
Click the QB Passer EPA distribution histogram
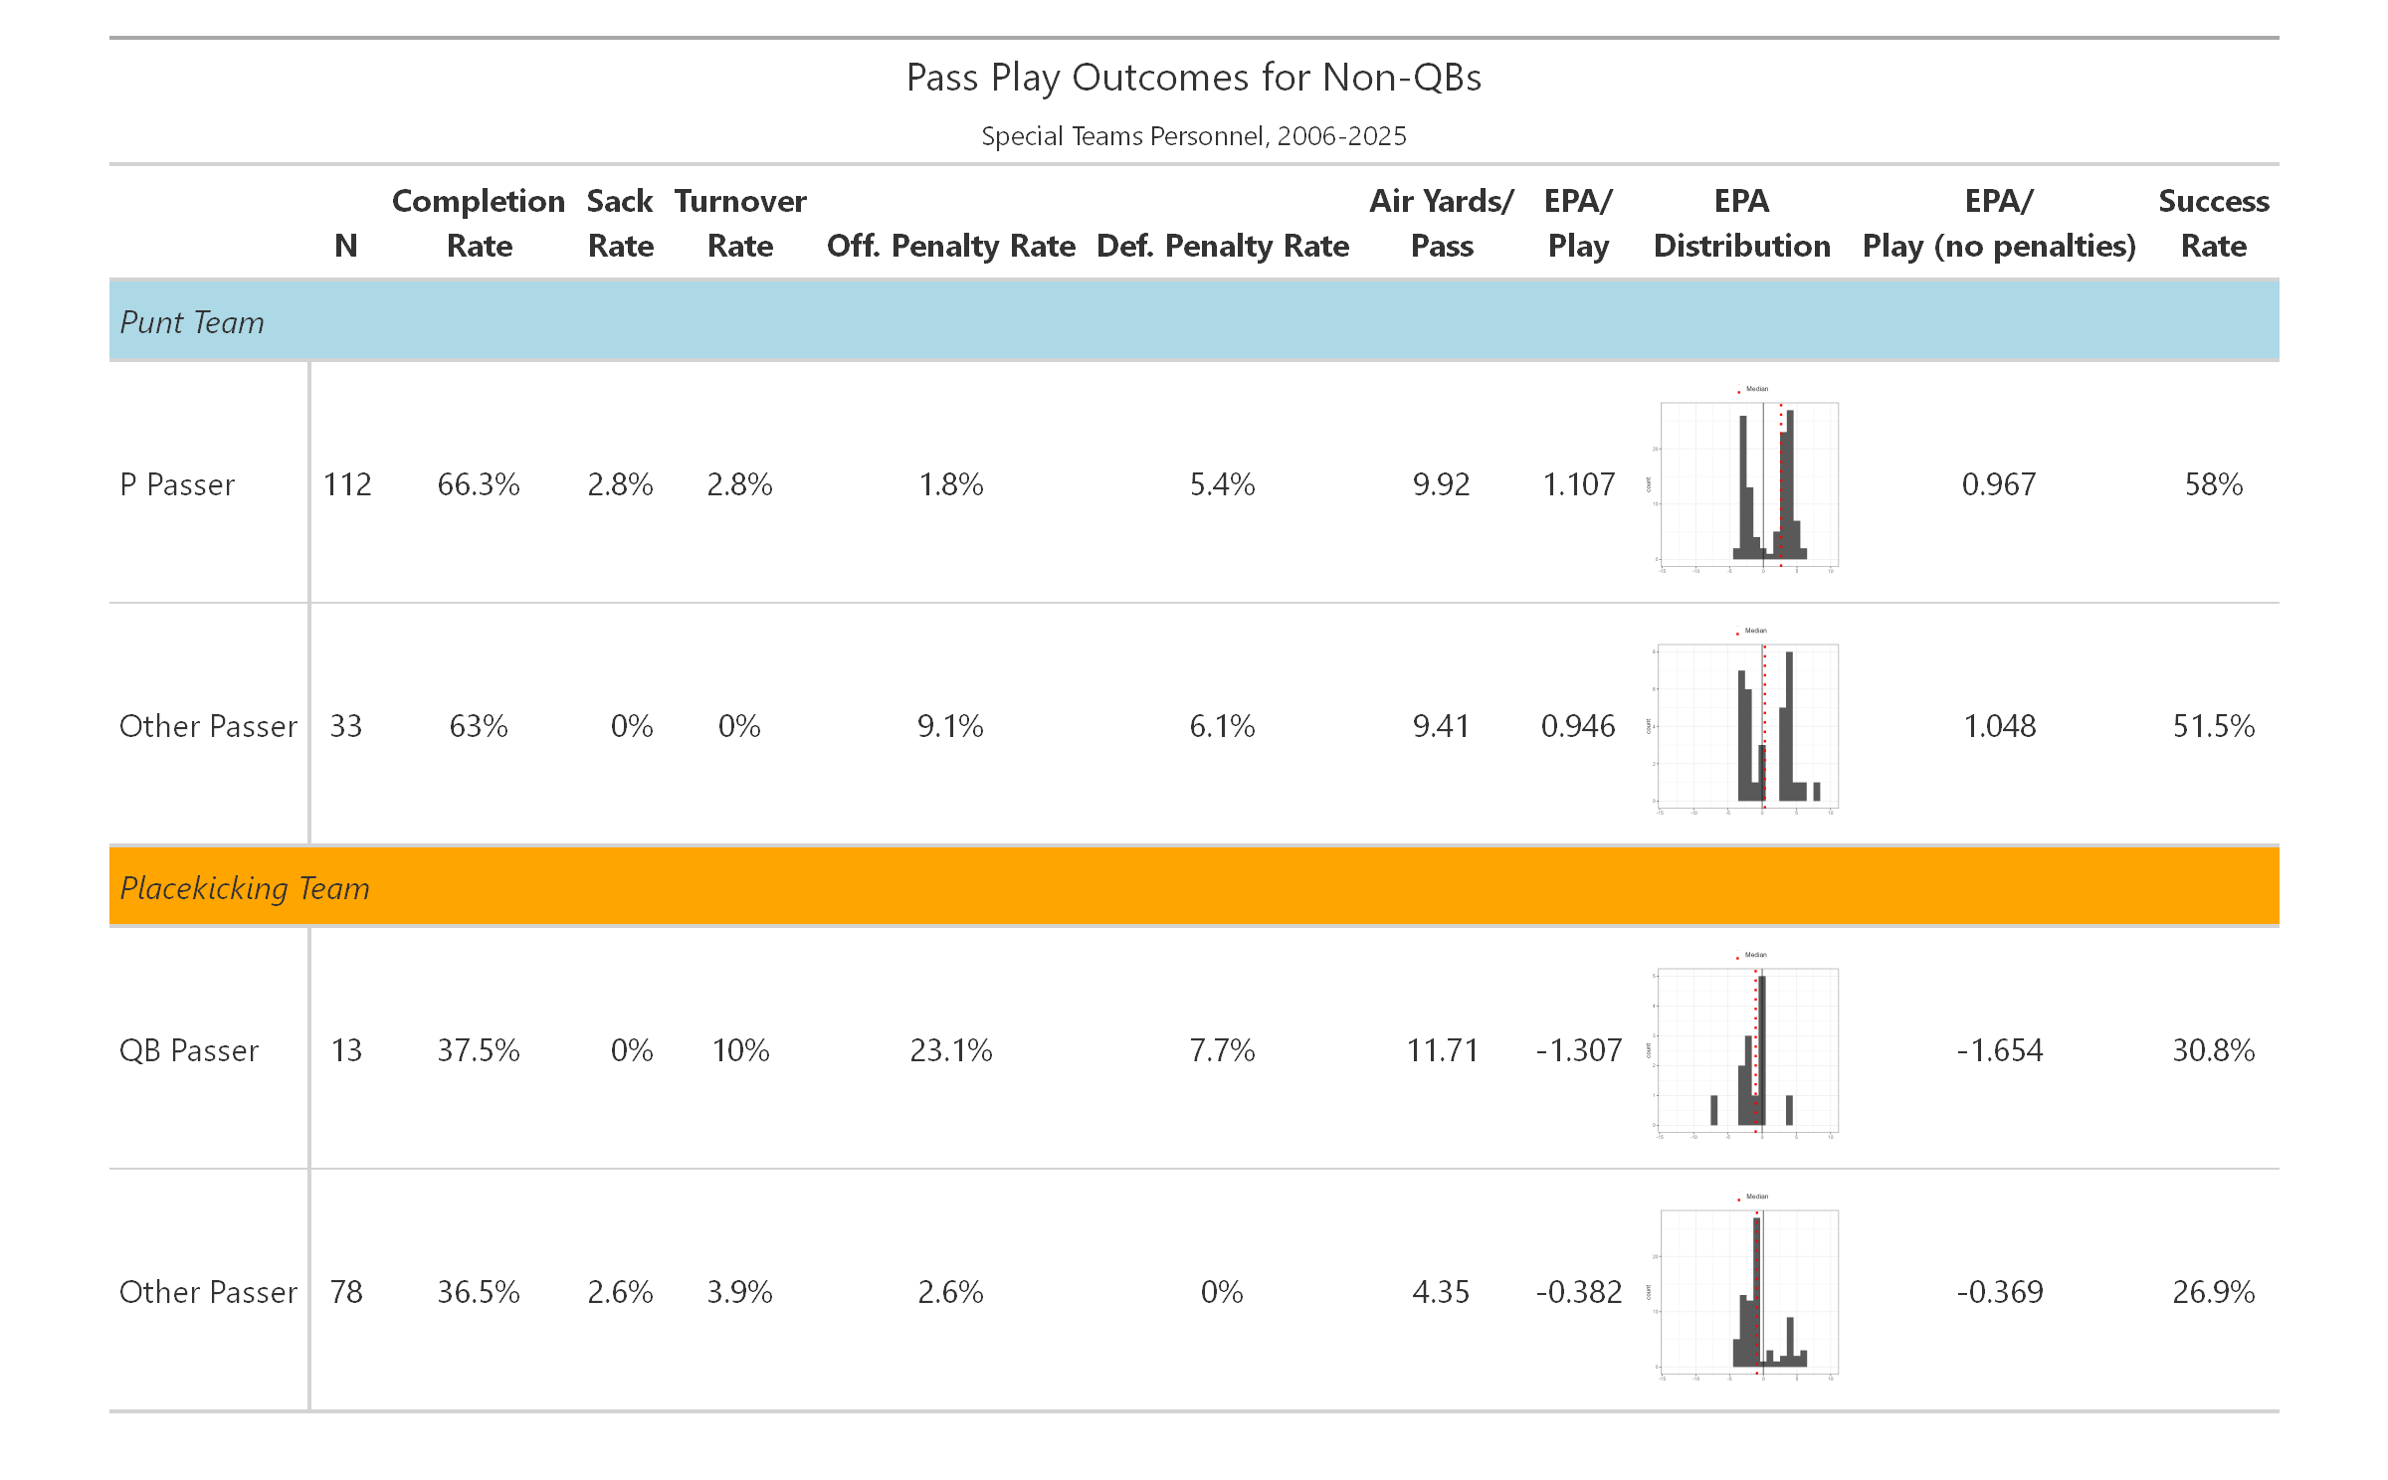click(x=1747, y=1050)
